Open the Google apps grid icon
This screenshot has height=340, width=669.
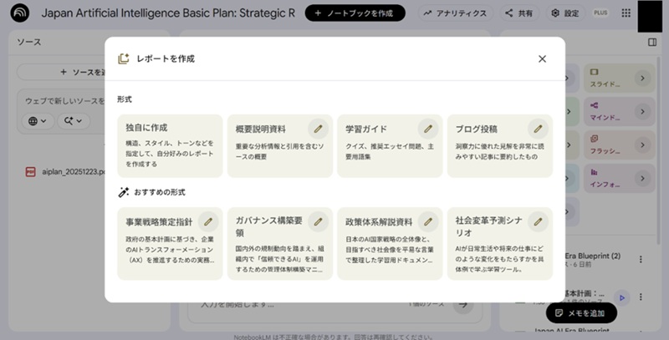click(626, 13)
